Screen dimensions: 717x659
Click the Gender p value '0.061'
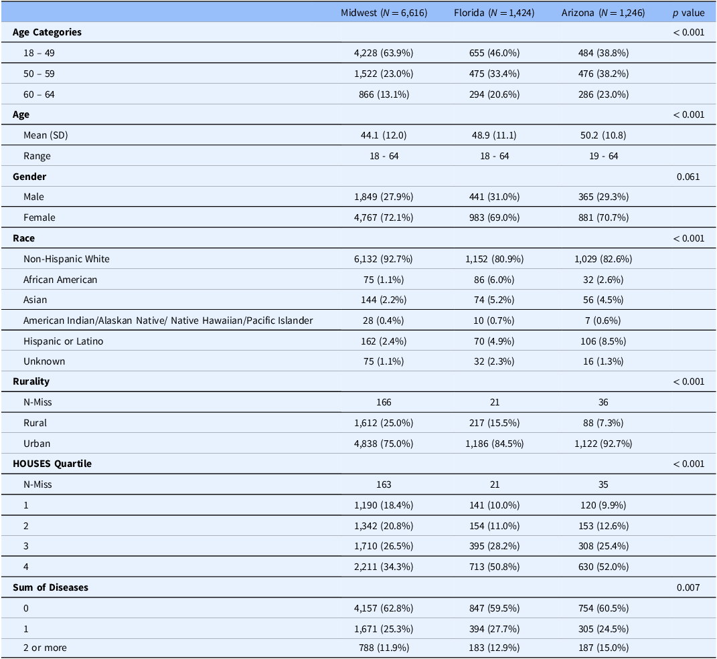688,177
